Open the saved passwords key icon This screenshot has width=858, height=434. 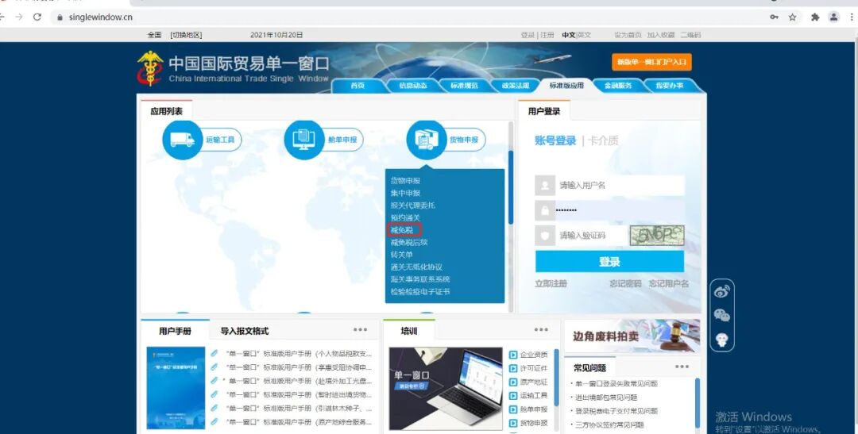(774, 17)
